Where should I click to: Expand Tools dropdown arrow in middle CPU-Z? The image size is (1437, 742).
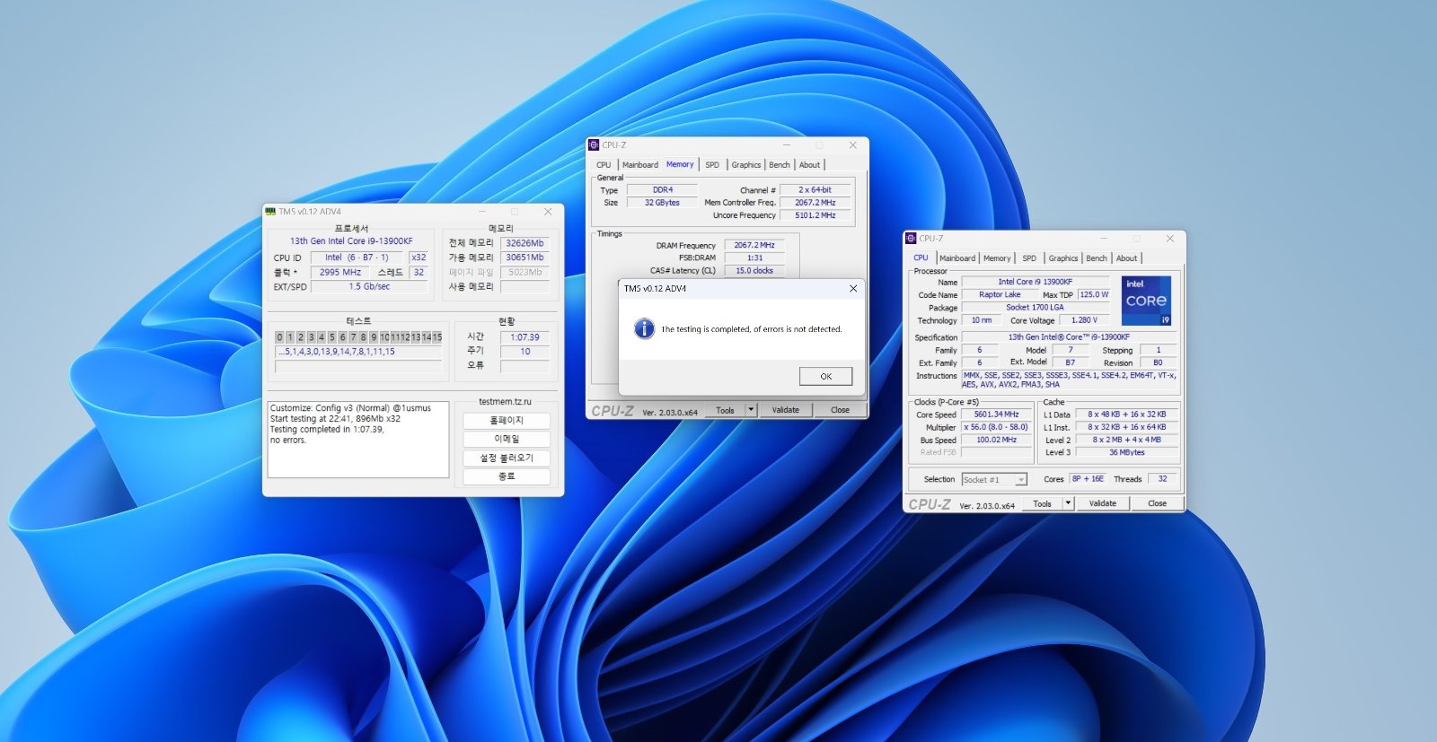click(x=751, y=410)
